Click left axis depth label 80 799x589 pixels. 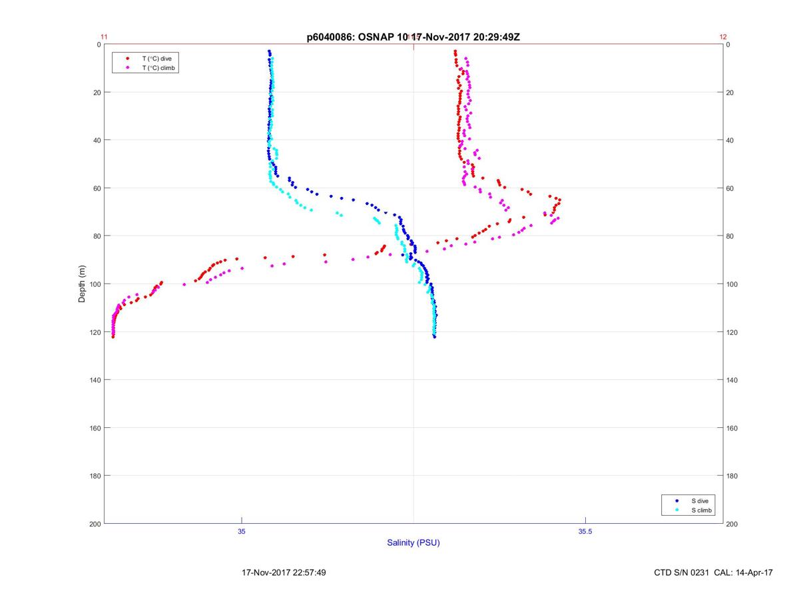(97, 236)
